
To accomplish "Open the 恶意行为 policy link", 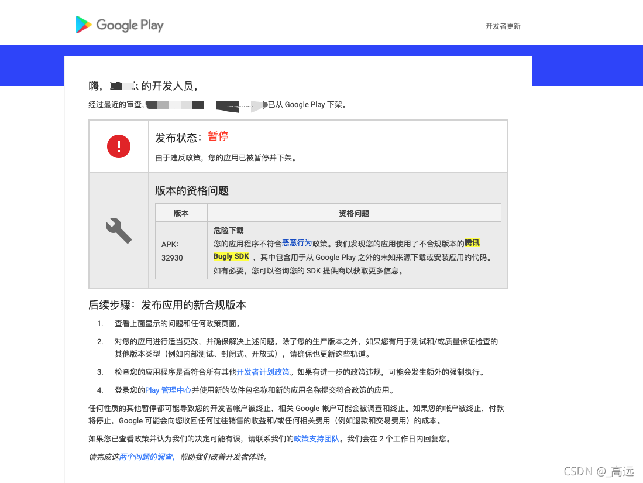I will coord(297,244).
